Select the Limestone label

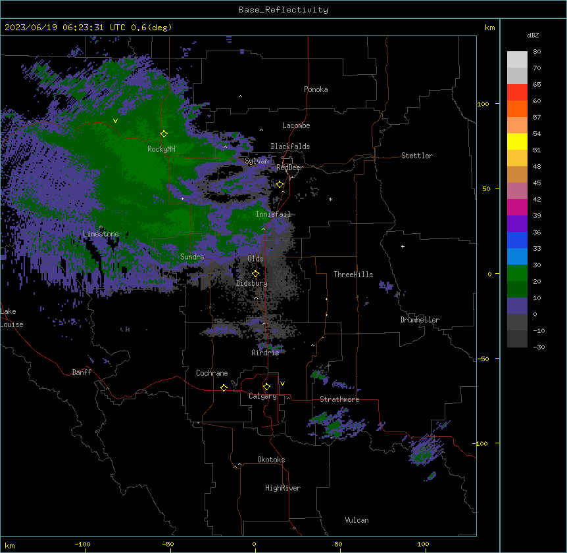[x=101, y=234]
